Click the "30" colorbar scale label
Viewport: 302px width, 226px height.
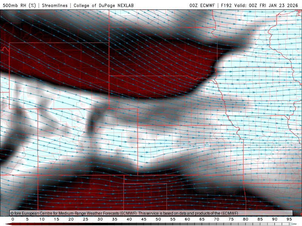(x=100, y=219)
